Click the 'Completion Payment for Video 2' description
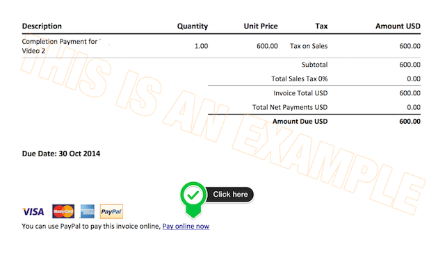The height and width of the screenshot is (253, 445). pyautogui.click(x=61, y=46)
